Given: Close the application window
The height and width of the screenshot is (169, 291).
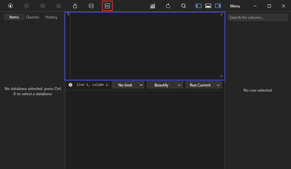Looking at the screenshot, I should click(x=283, y=6).
